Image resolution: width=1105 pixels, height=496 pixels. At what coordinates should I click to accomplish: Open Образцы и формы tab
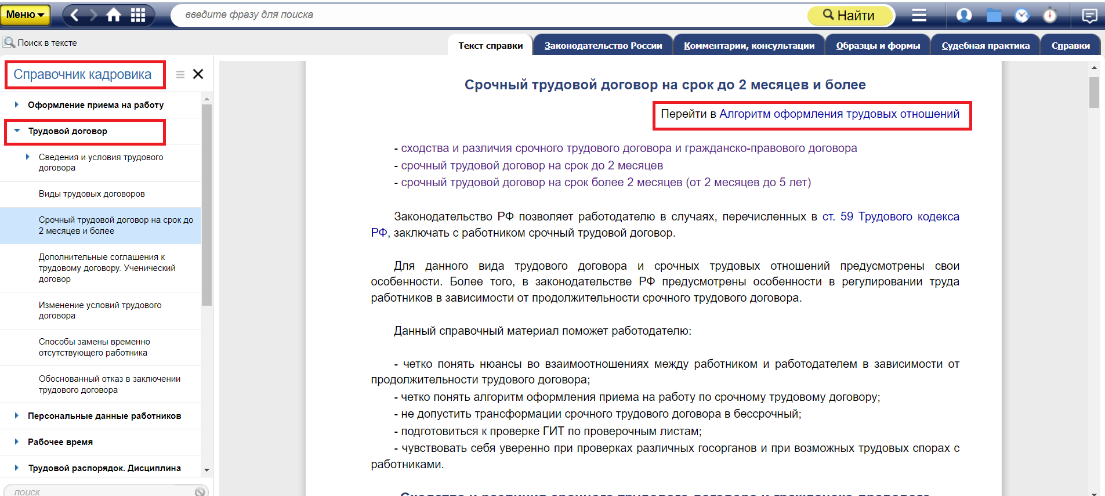coord(878,45)
